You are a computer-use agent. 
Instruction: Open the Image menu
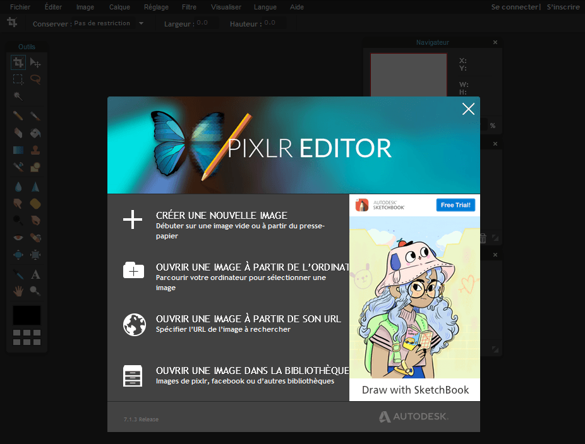tap(85, 7)
